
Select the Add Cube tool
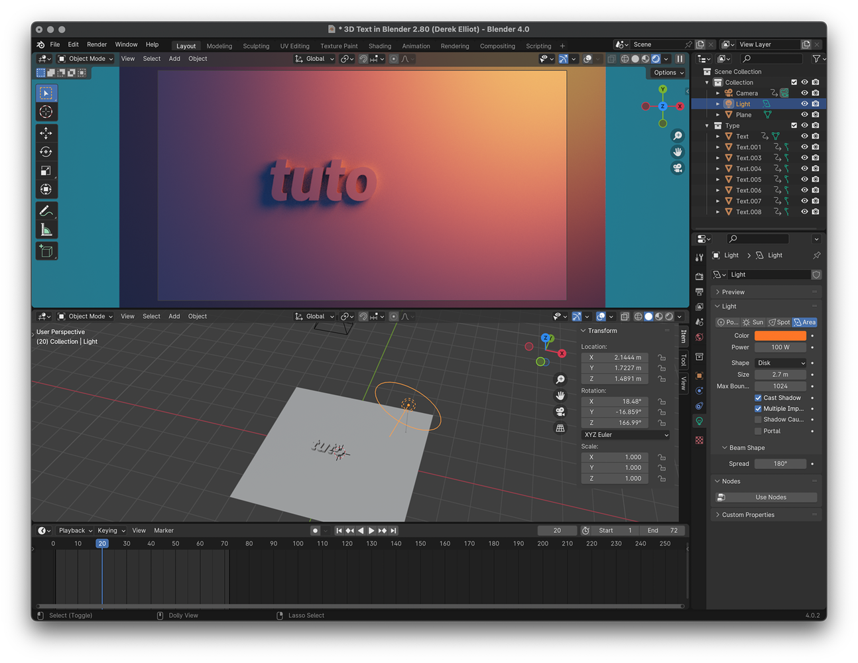point(46,251)
